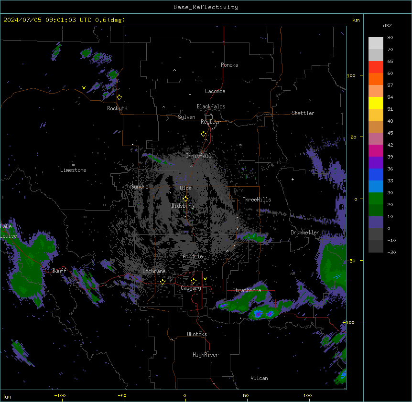Click the blue storm core south of Strathmore
This screenshot has width=412, height=402.
[258, 314]
